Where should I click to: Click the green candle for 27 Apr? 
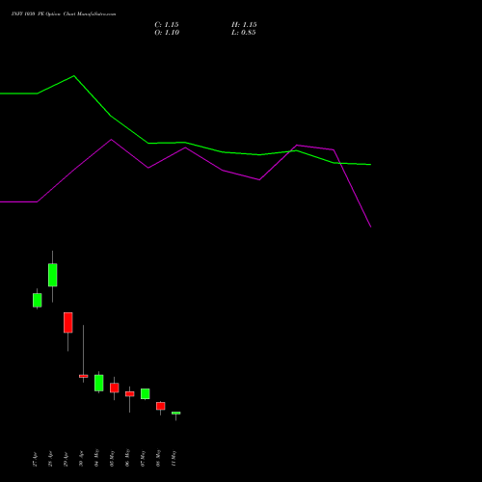38,300
